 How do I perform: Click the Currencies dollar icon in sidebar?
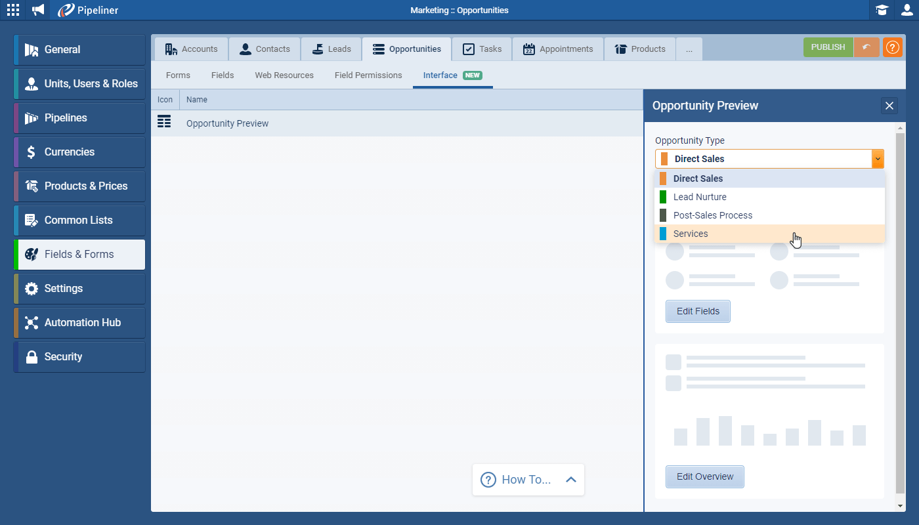[x=31, y=152]
